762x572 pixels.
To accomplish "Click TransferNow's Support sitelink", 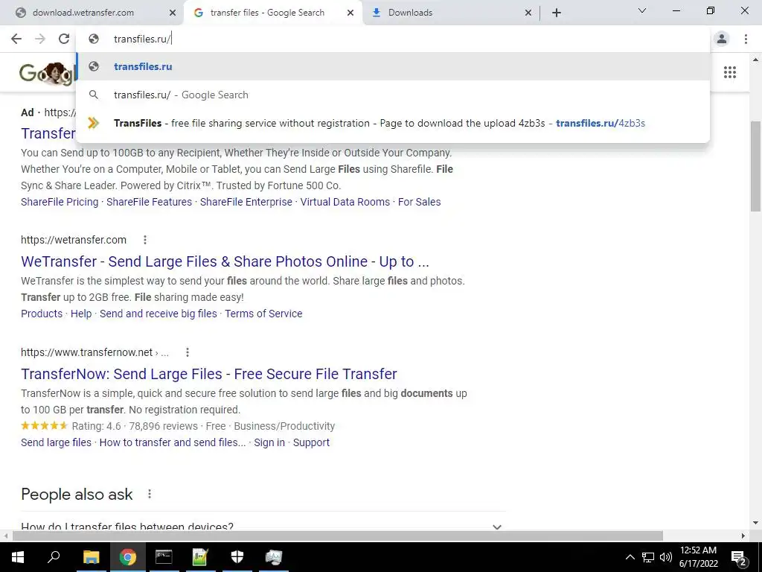I will tap(311, 442).
